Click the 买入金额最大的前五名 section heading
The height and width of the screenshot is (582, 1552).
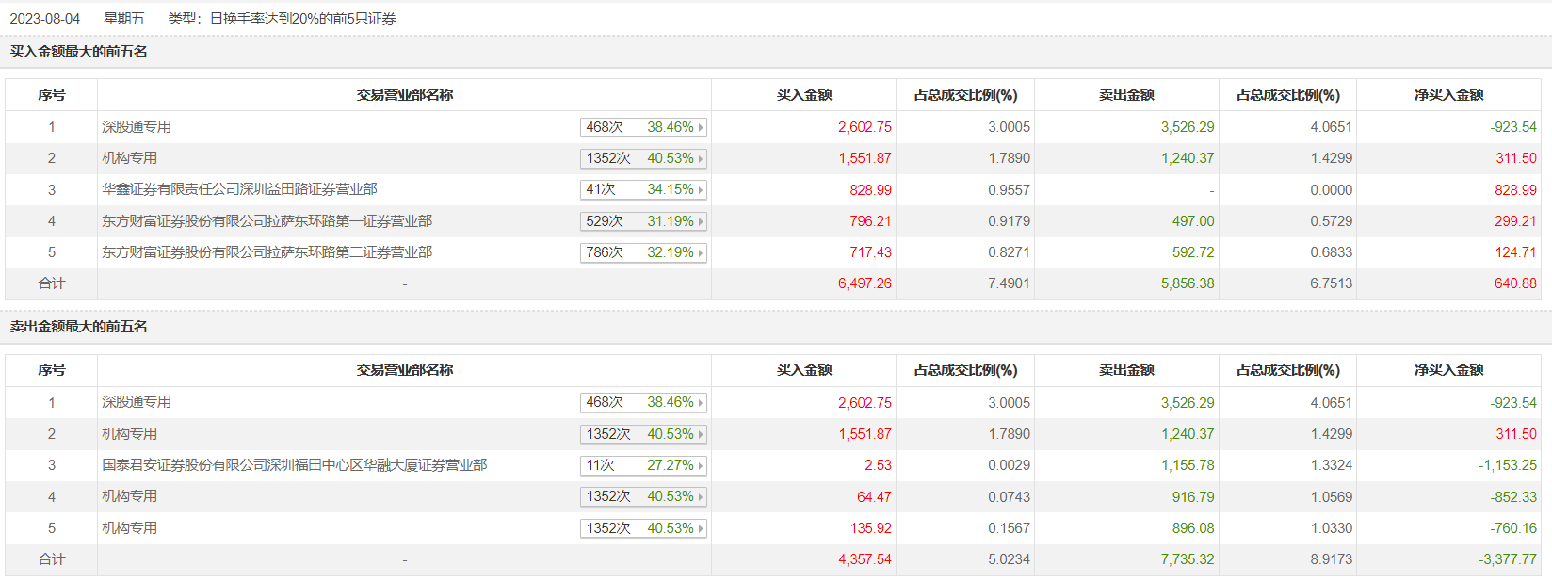78,52
